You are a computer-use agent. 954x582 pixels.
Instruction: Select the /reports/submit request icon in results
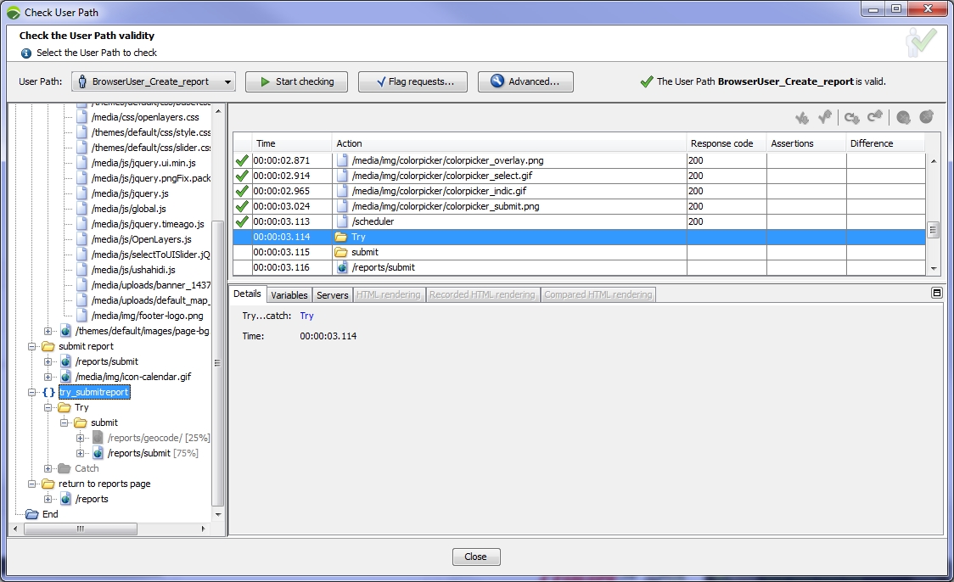coord(343,267)
